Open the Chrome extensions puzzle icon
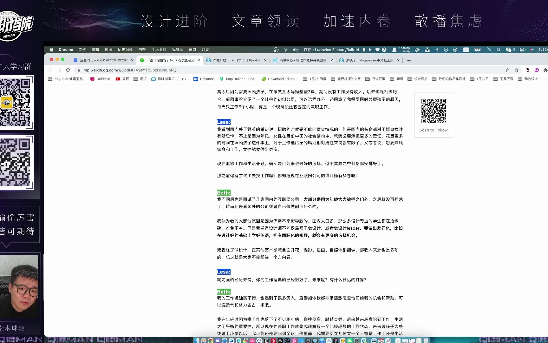 (545, 70)
